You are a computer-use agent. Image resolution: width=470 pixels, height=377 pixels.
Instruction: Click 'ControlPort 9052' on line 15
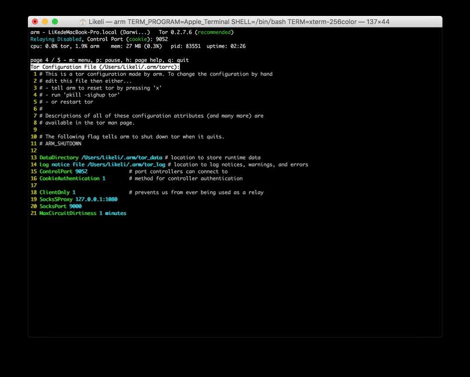click(x=63, y=172)
